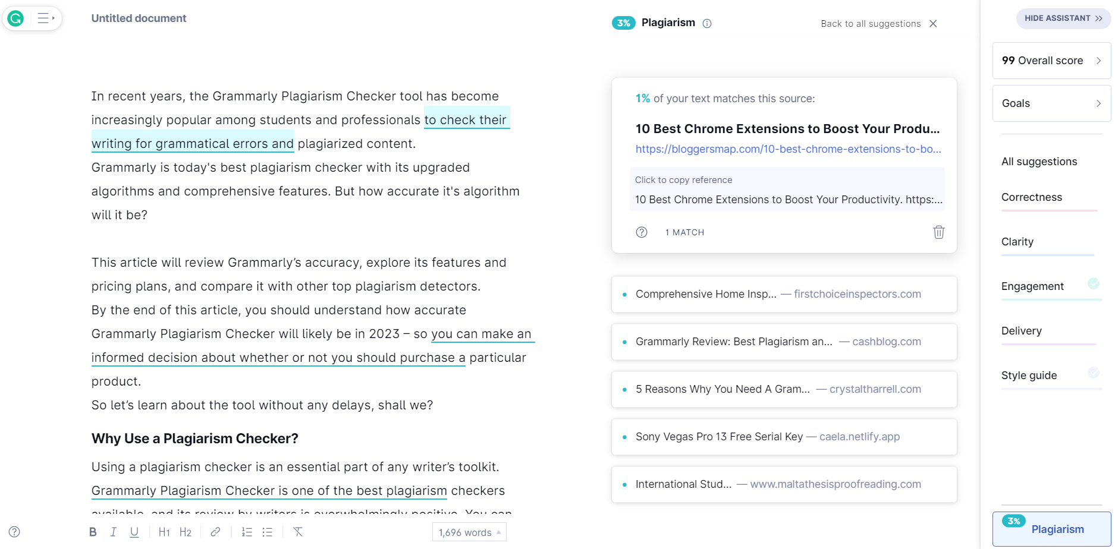Click the Engagement green checkmark icon
Viewport: 1115px width, 549px height.
point(1094,283)
